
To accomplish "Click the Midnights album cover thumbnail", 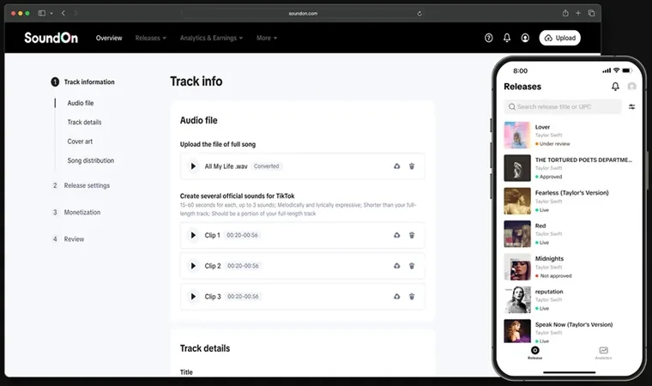I will 517,267.
